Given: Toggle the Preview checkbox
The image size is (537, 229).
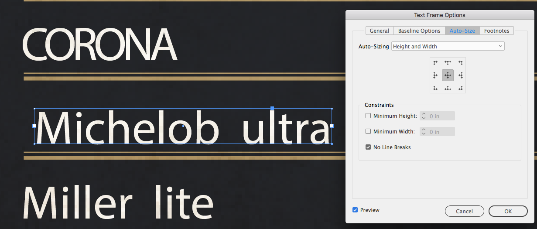Looking at the screenshot, I should [355, 210].
